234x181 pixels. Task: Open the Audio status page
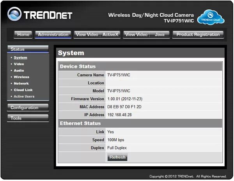pyautogui.click(x=19, y=70)
